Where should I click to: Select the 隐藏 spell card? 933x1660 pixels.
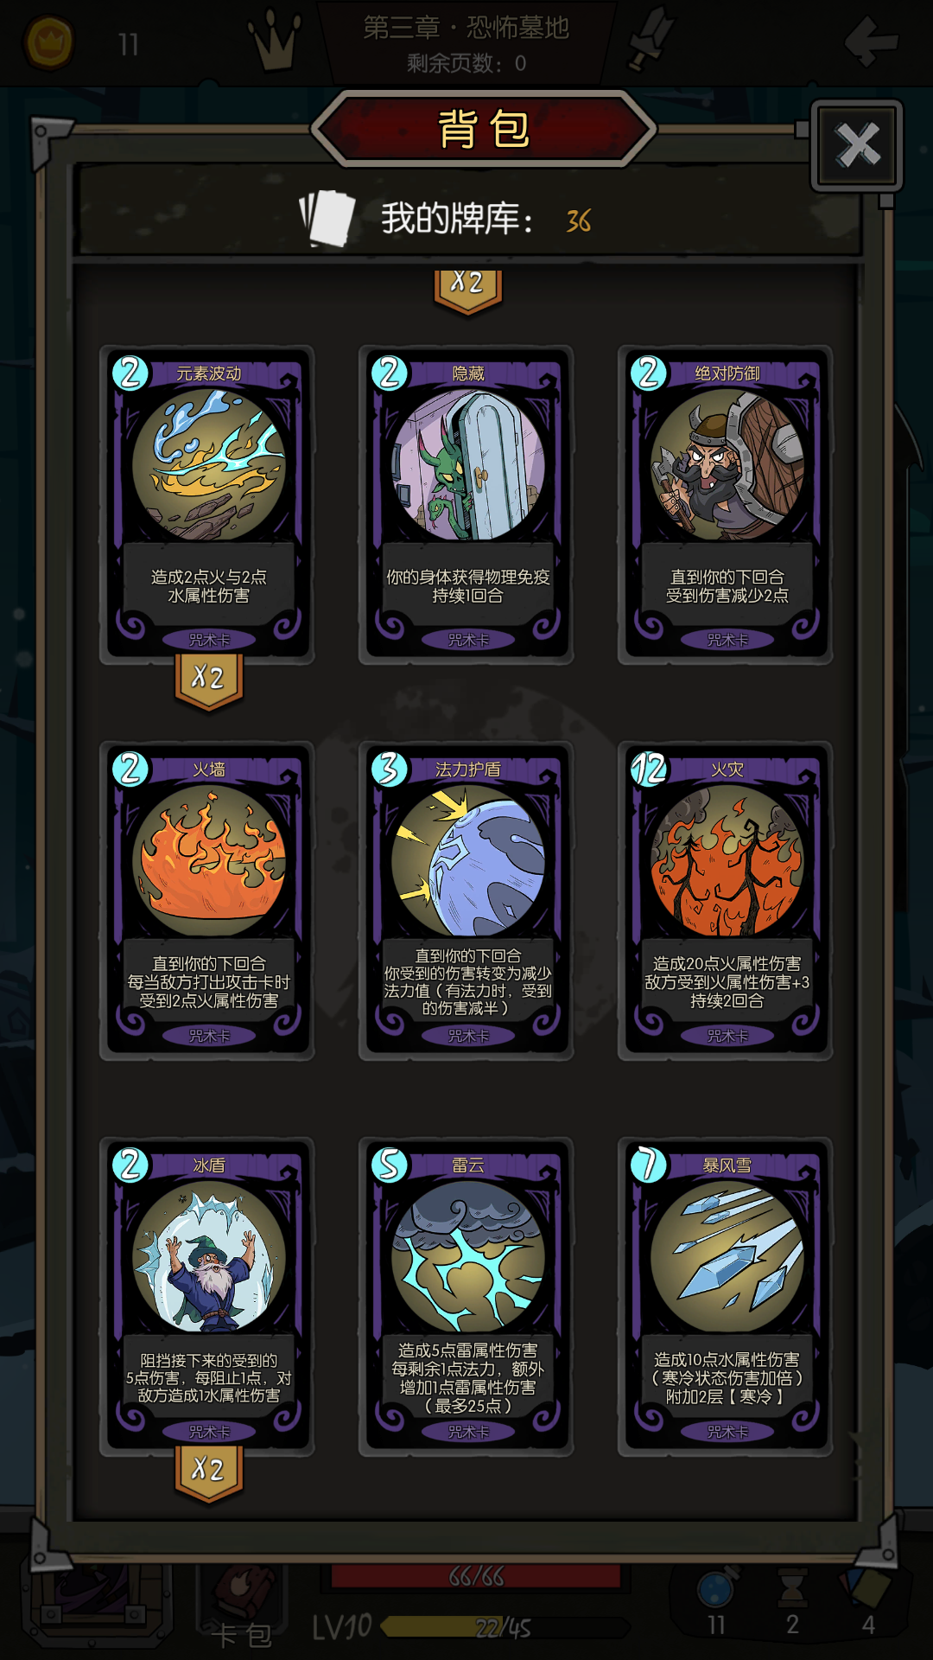(466, 505)
